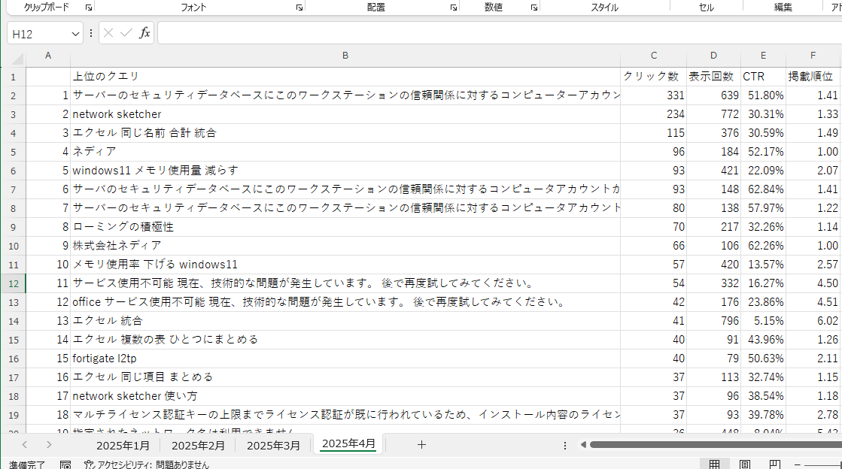
Task: Switch to the 2025年1月 sheet tab
Action: (x=123, y=444)
